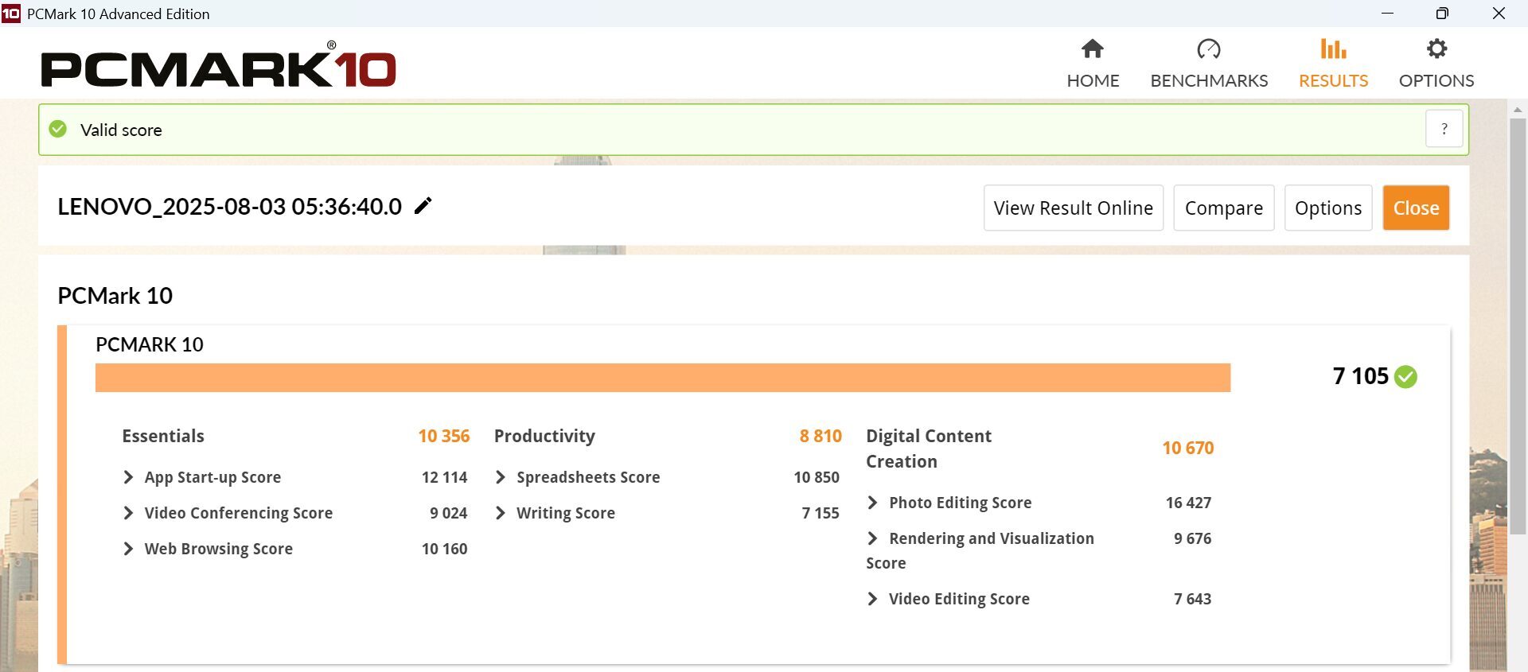This screenshot has width=1528, height=672.
Task: Click App Start-up value 12 114
Action: [444, 477]
